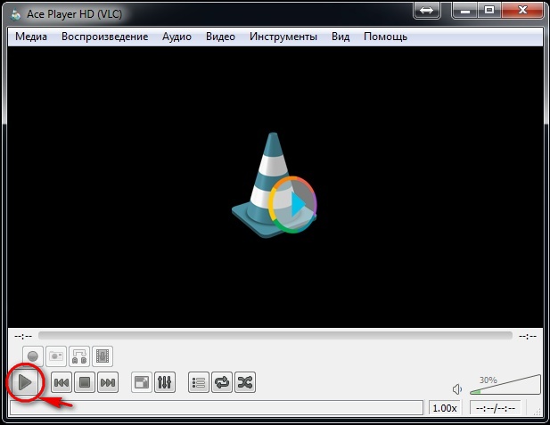Click the Record button
Screen dimensions: 550x425
click(x=33, y=356)
